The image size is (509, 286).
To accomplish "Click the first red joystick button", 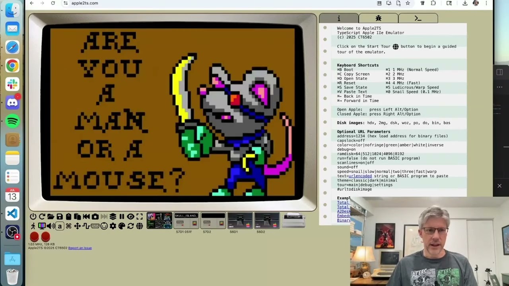I will [x=34, y=237].
